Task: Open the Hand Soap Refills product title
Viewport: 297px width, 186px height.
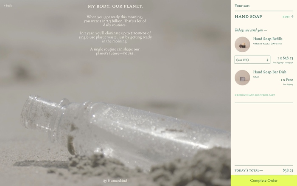Action: [x=268, y=39]
